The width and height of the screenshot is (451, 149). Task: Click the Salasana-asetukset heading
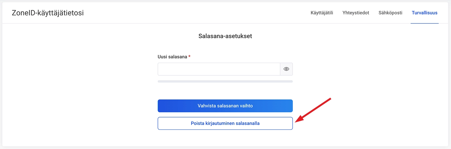[225, 36]
